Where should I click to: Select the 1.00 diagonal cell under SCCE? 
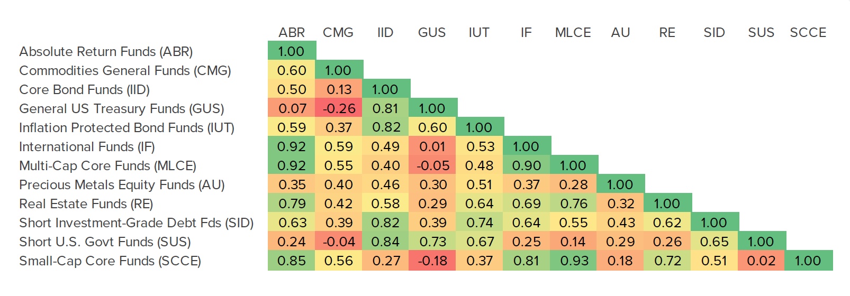point(808,261)
